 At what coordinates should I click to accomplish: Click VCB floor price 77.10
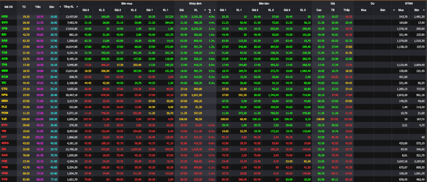[54, 179]
